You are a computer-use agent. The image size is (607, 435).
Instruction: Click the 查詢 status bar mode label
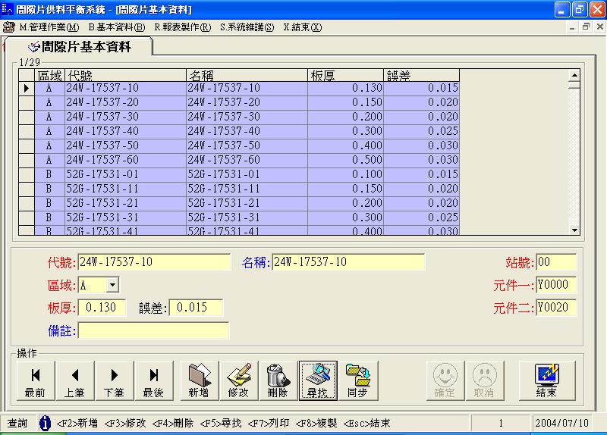click(x=17, y=423)
